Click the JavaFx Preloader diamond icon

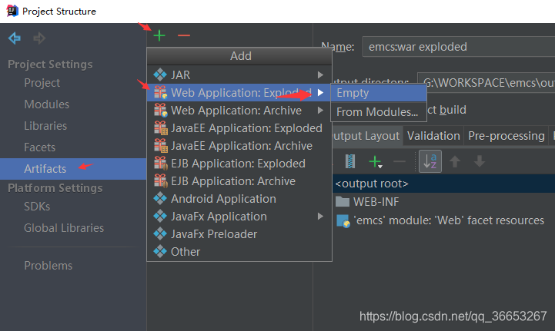[x=160, y=233]
